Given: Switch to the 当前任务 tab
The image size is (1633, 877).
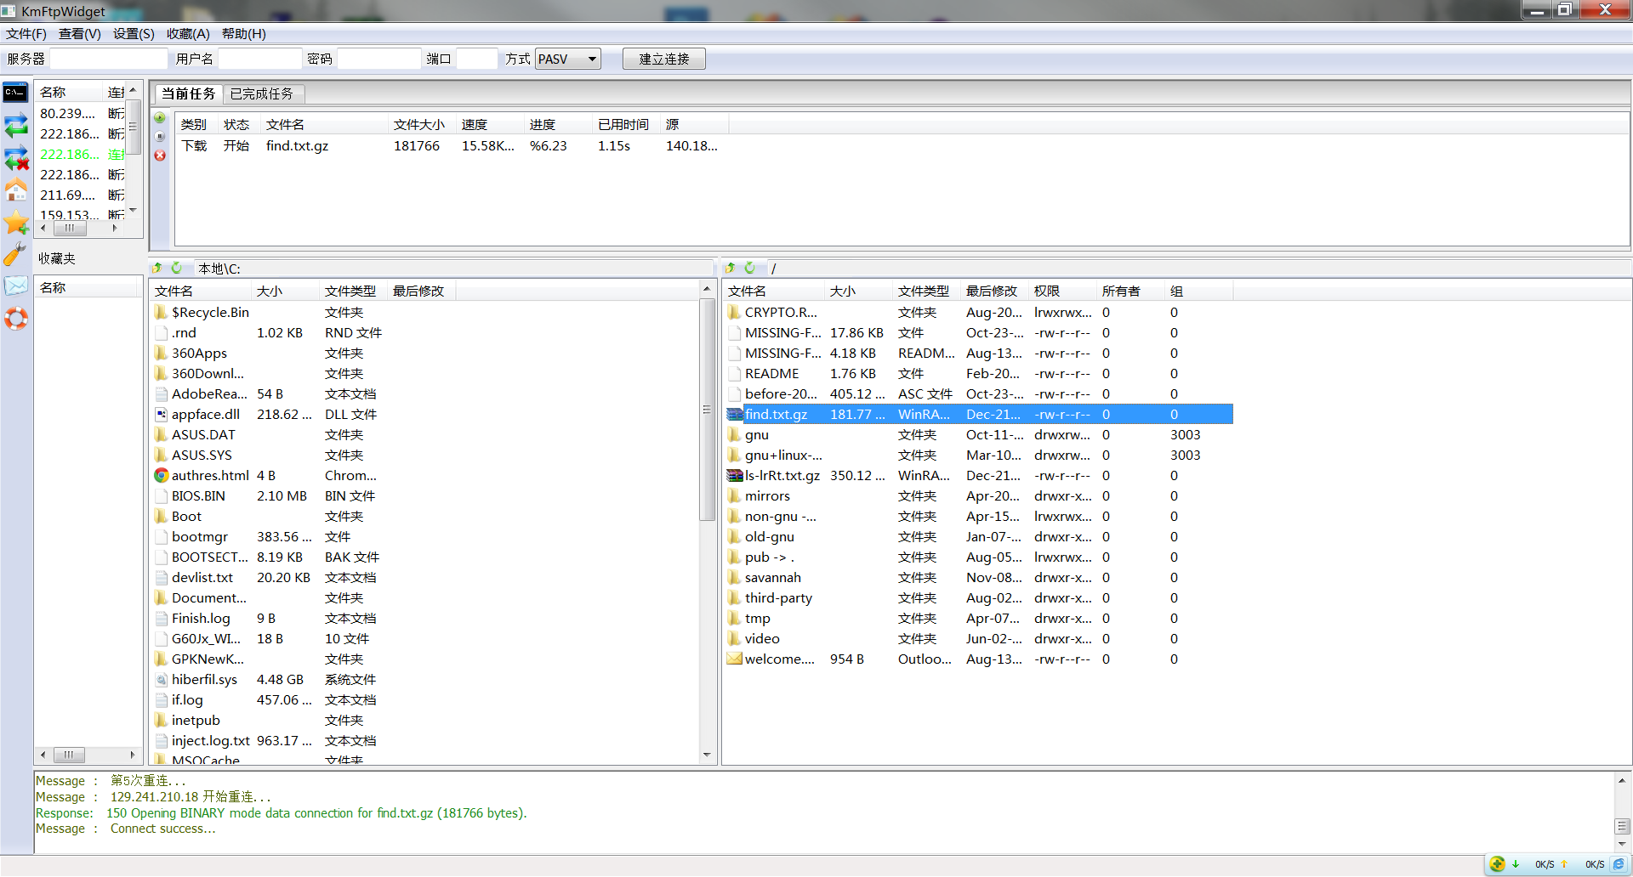Looking at the screenshot, I should (189, 93).
